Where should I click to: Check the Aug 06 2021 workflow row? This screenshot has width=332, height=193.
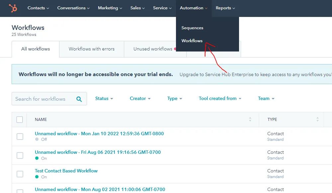click(x=20, y=155)
